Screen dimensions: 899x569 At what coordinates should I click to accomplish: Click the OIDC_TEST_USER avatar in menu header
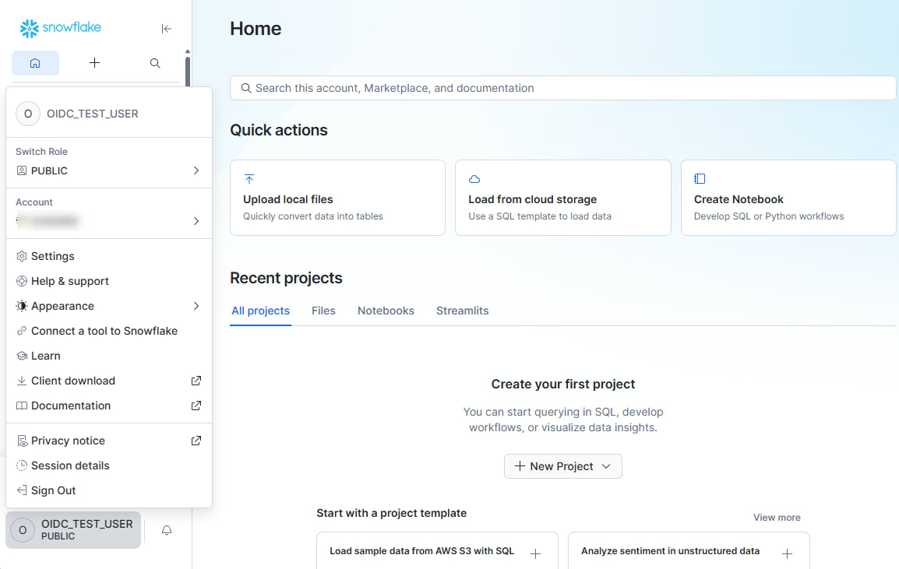pyautogui.click(x=27, y=114)
